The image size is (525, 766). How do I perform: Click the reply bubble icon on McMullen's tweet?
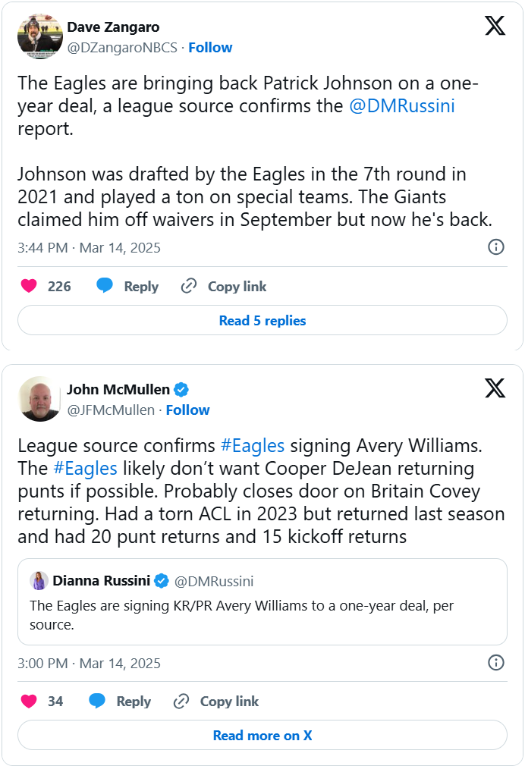97,701
